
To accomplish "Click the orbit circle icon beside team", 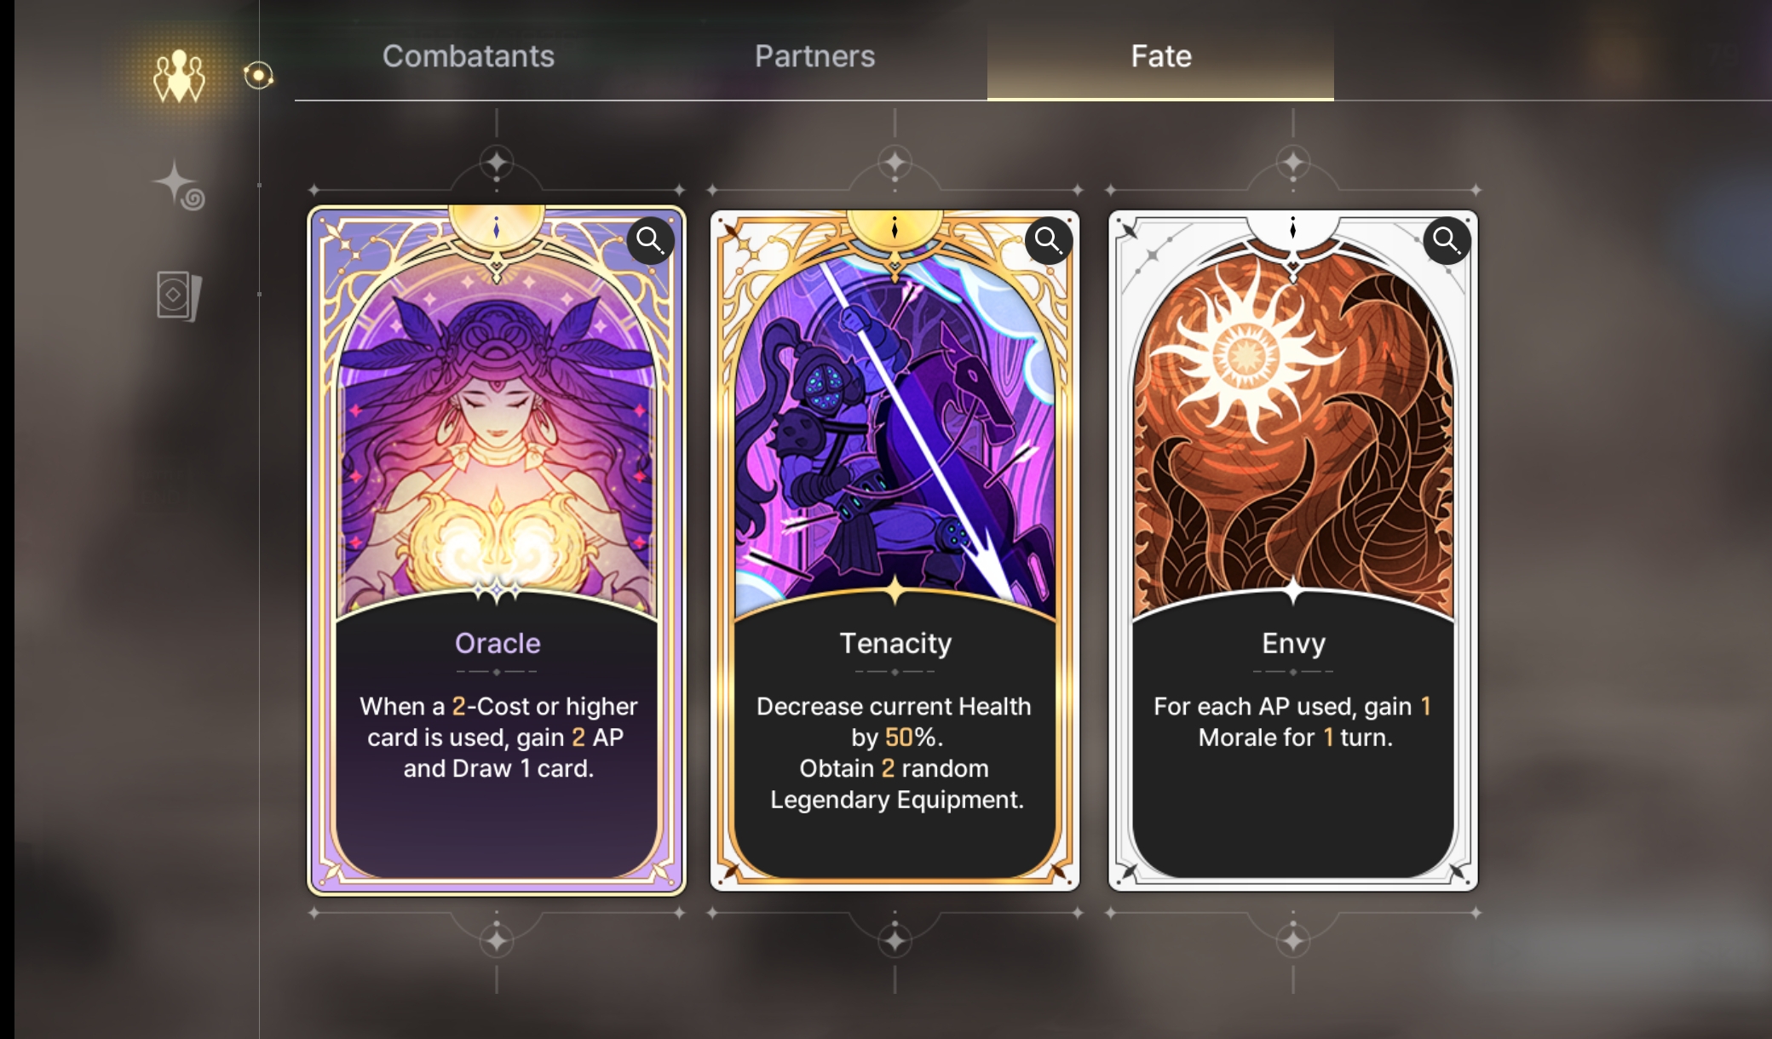I will click(x=258, y=76).
